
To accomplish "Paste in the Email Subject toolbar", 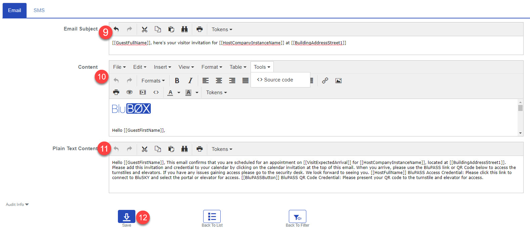I will pos(171,29).
